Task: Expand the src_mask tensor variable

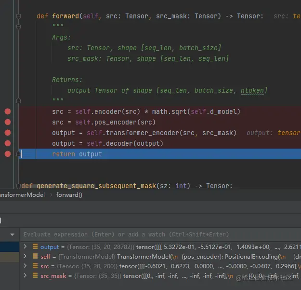Action: coord(25,276)
